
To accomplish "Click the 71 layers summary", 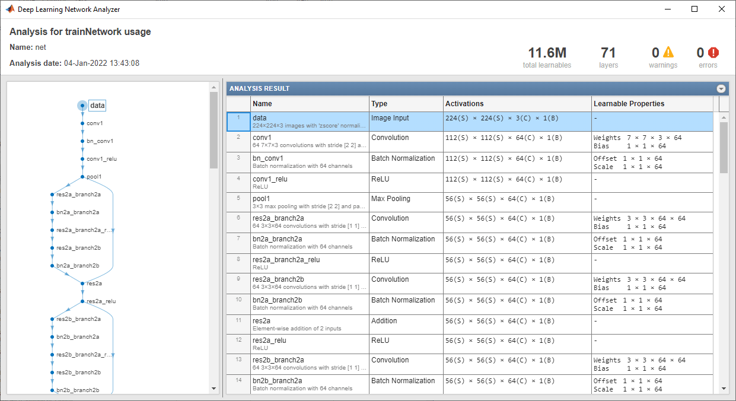I will tap(608, 58).
